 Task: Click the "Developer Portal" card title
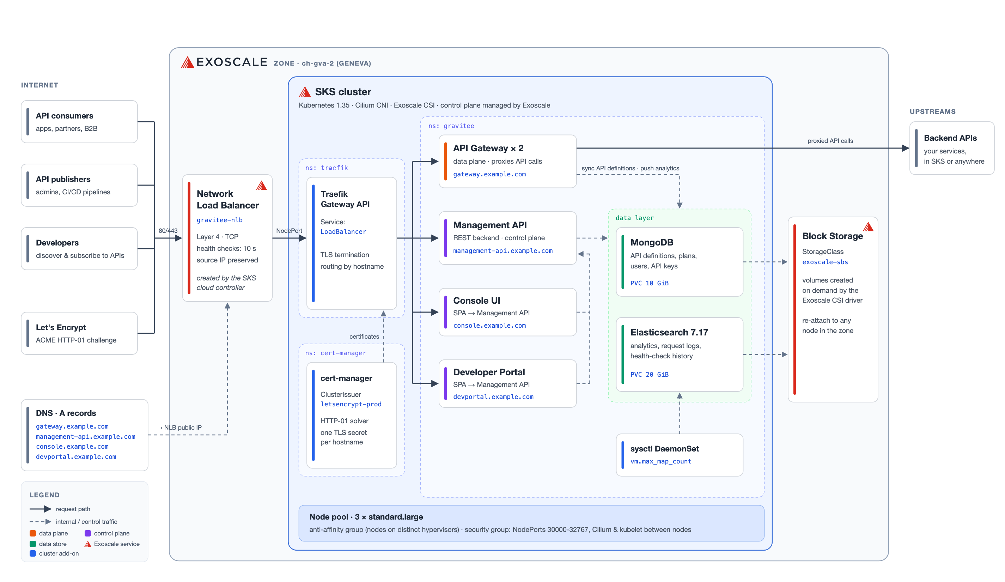(x=489, y=372)
